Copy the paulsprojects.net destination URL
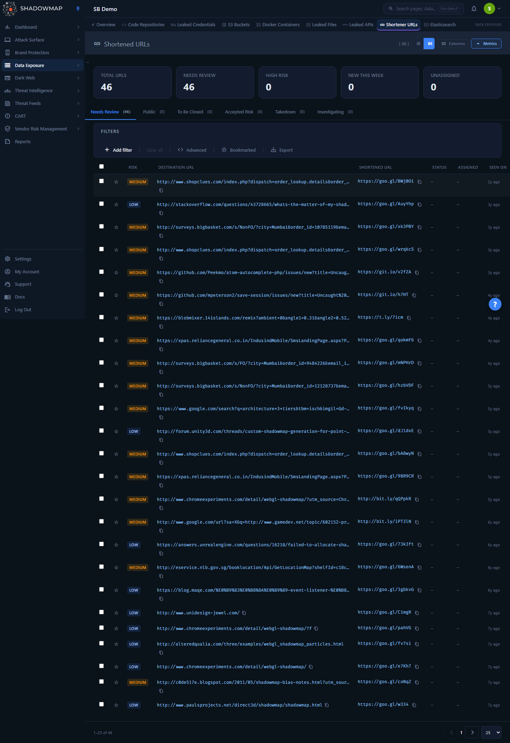 pyautogui.click(x=327, y=705)
